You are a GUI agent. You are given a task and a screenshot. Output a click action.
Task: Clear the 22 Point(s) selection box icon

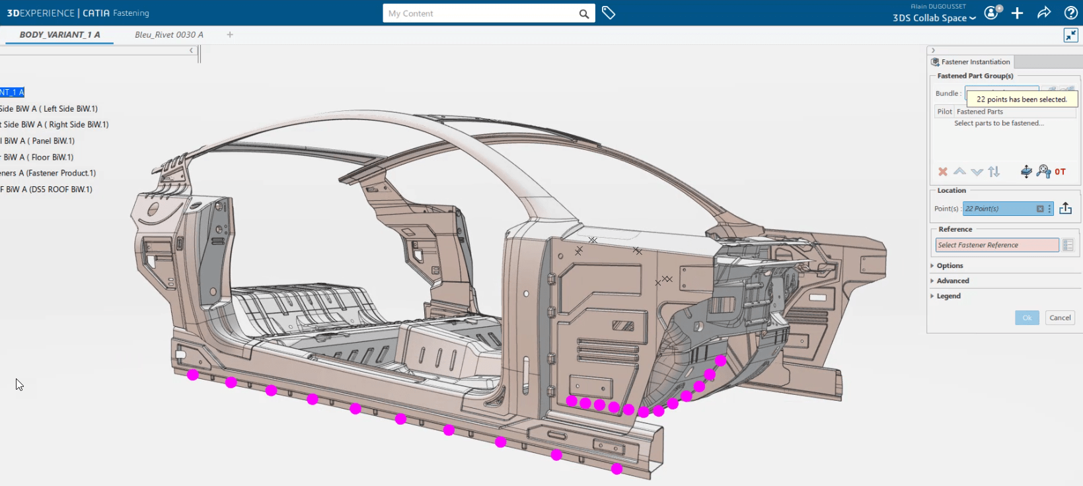pyautogui.click(x=1040, y=209)
